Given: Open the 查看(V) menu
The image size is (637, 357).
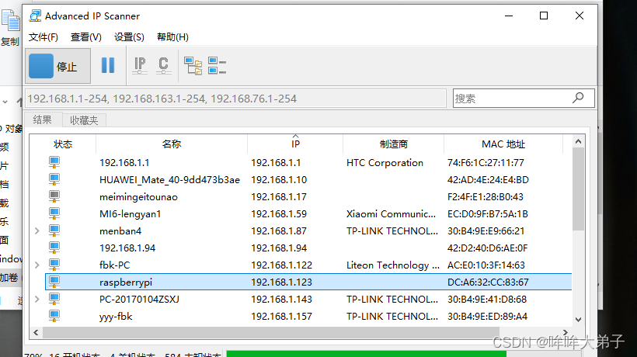Looking at the screenshot, I should pos(85,37).
